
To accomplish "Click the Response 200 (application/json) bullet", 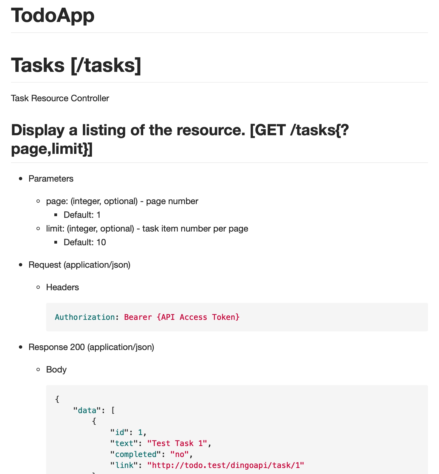I will tap(91, 347).
